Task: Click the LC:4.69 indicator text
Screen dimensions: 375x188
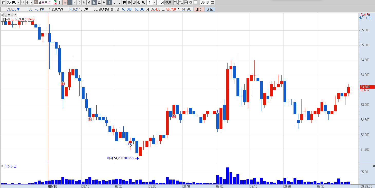Action: (x=364, y=15)
